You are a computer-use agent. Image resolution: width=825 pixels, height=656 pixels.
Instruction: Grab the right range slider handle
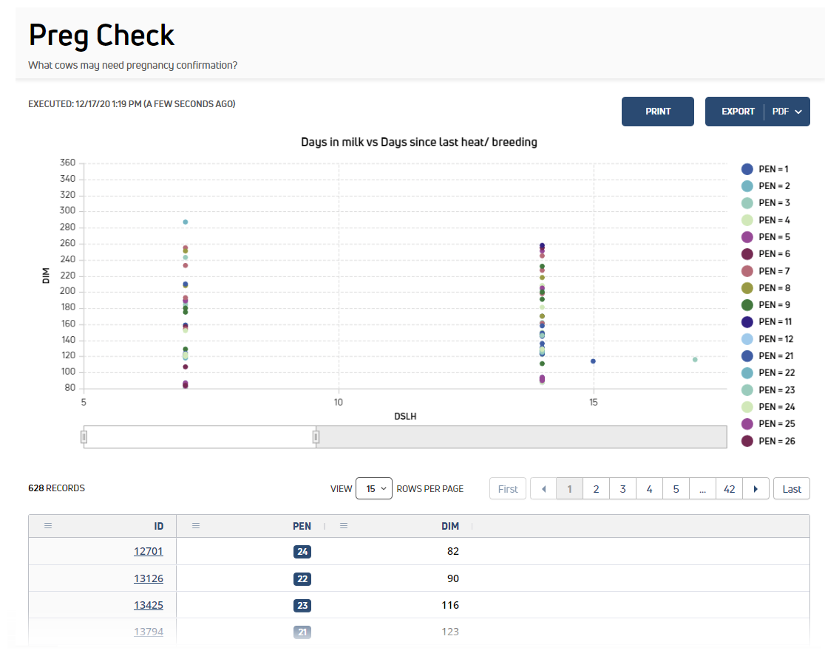pos(316,437)
